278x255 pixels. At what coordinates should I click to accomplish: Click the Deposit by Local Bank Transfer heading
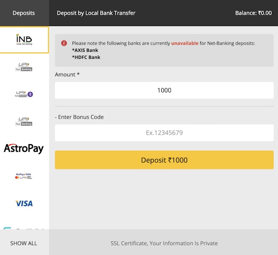[96, 13]
